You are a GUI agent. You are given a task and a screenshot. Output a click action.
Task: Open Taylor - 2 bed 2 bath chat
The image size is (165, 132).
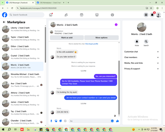[x=22, y=38]
